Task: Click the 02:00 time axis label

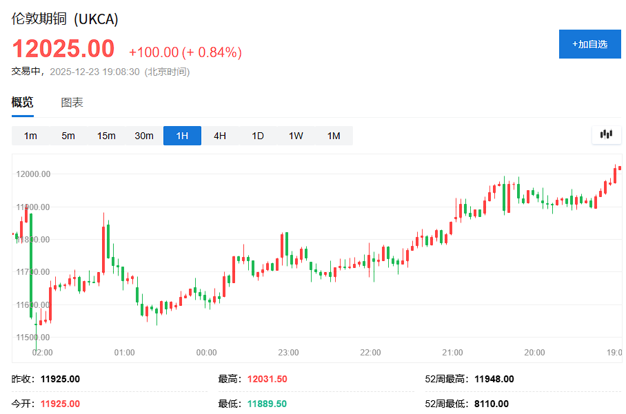Action: point(42,353)
